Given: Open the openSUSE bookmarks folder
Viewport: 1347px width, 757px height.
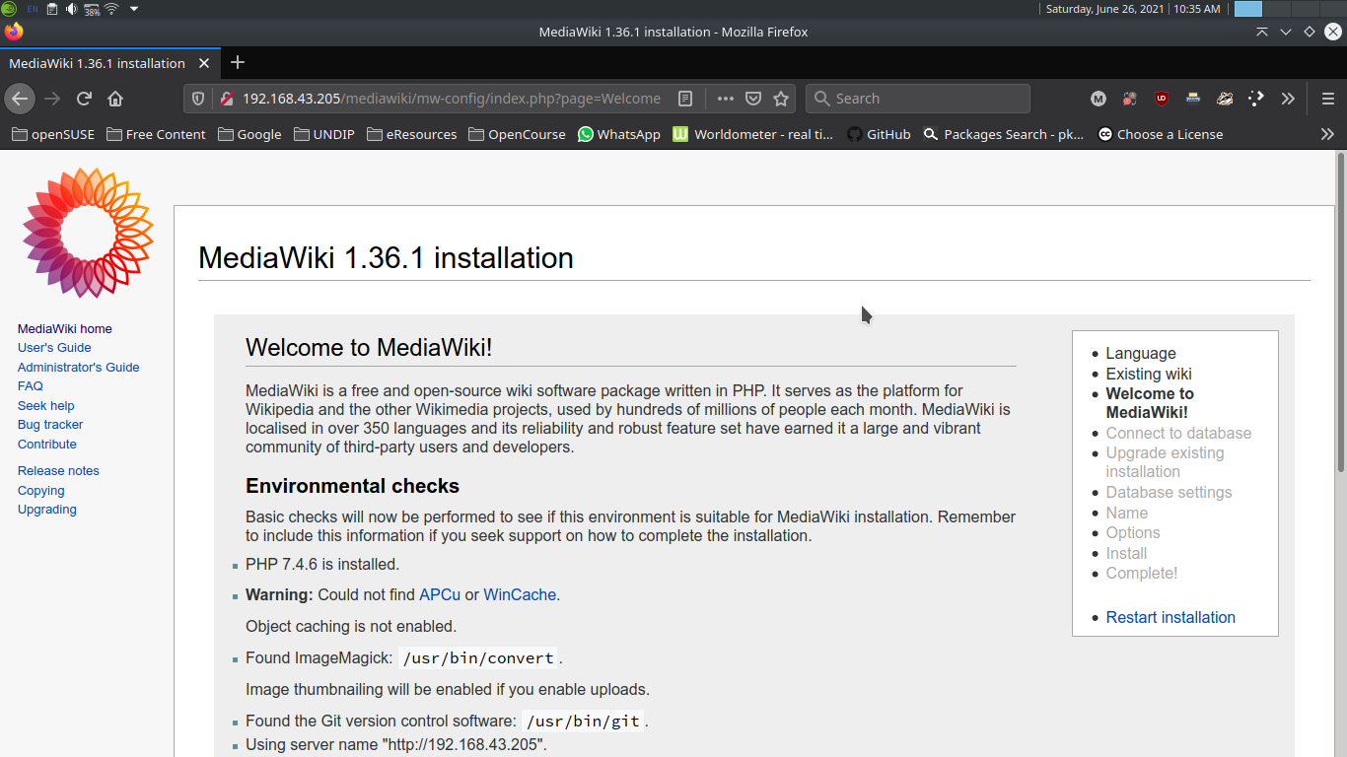Looking at the screenshot, I should tap(53, 134).
